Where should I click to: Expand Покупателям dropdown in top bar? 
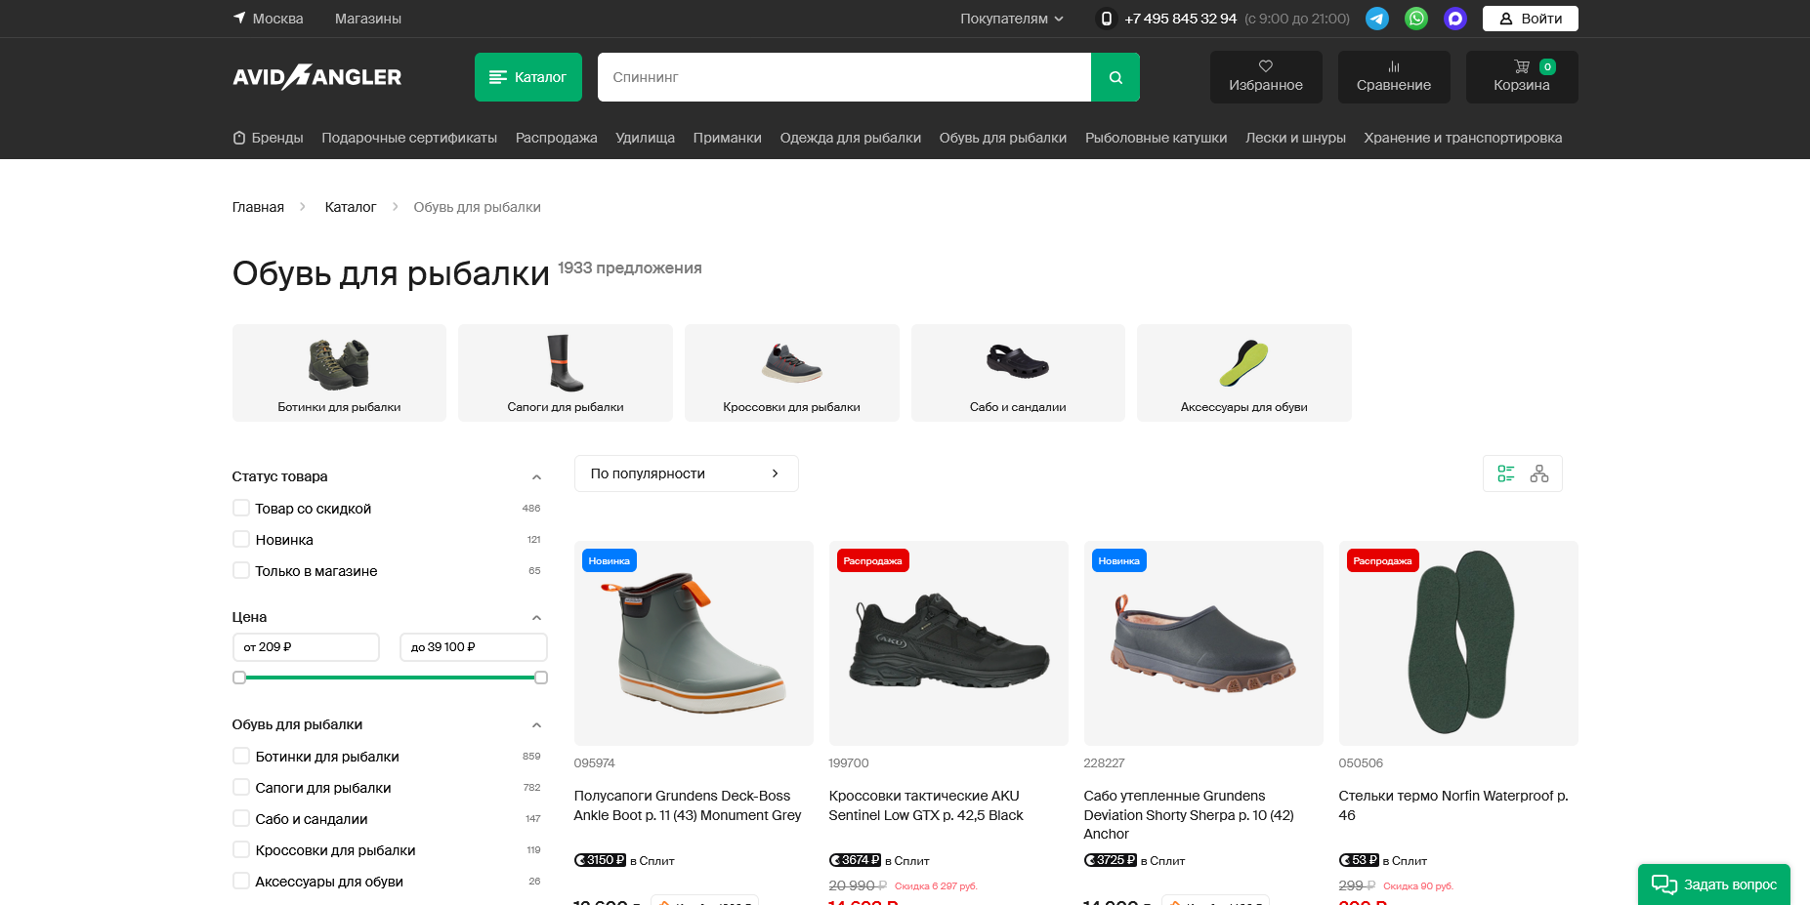pos(1012,19)
